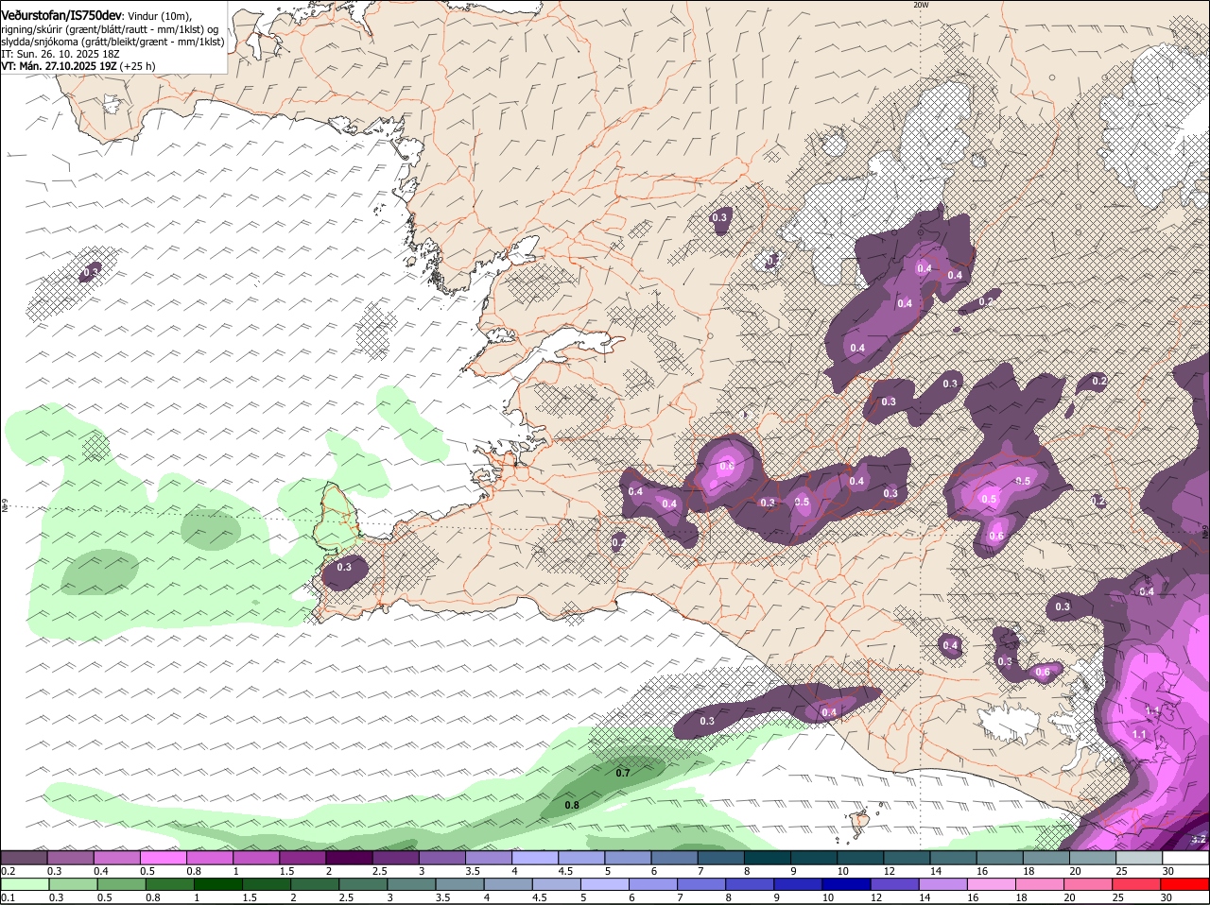Click the '20W' longitude label at top
The height and width of the screenshot is (905, 1210).
click(921, 5)
